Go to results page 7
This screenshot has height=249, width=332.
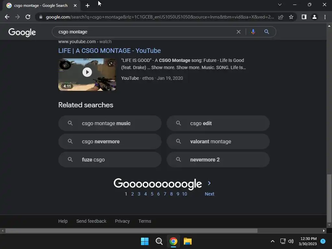pos(165,194)
